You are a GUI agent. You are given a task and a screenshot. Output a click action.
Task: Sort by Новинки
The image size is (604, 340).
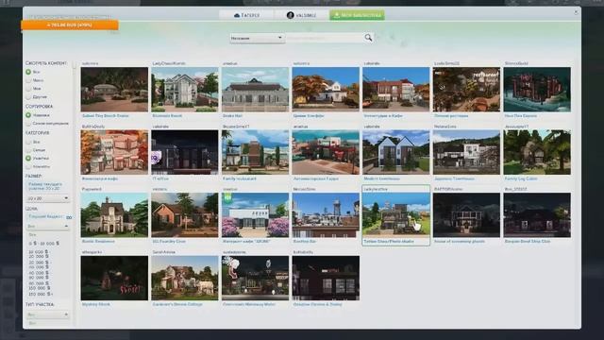pos(28,115)
